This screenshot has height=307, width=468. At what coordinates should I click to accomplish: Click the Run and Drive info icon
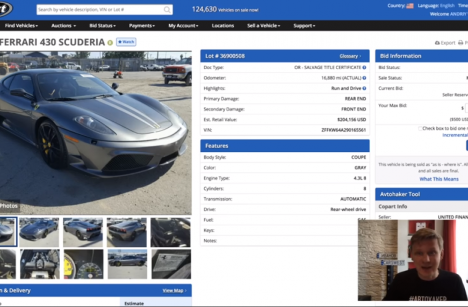364,89
